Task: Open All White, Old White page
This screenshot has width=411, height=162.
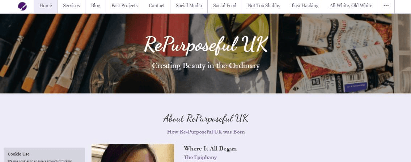Action: tap(351, 5)
